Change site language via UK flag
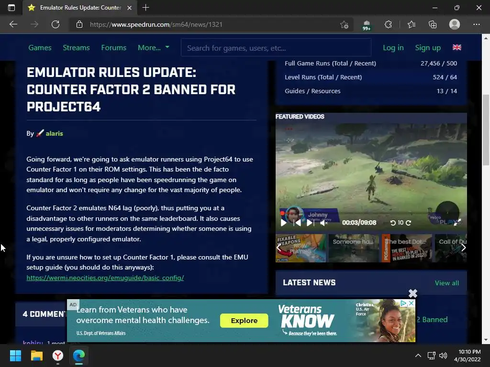The image size is (490, 367). tap(457, 47)
